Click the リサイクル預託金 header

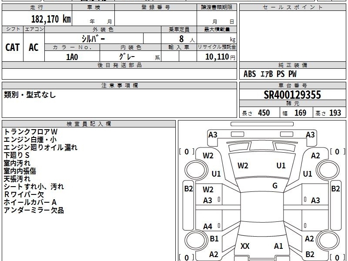coord(217,47)
